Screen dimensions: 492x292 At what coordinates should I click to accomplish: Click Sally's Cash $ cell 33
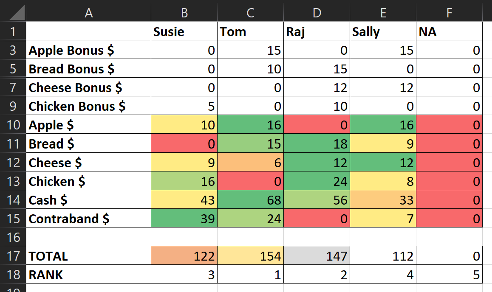(383, 199)
